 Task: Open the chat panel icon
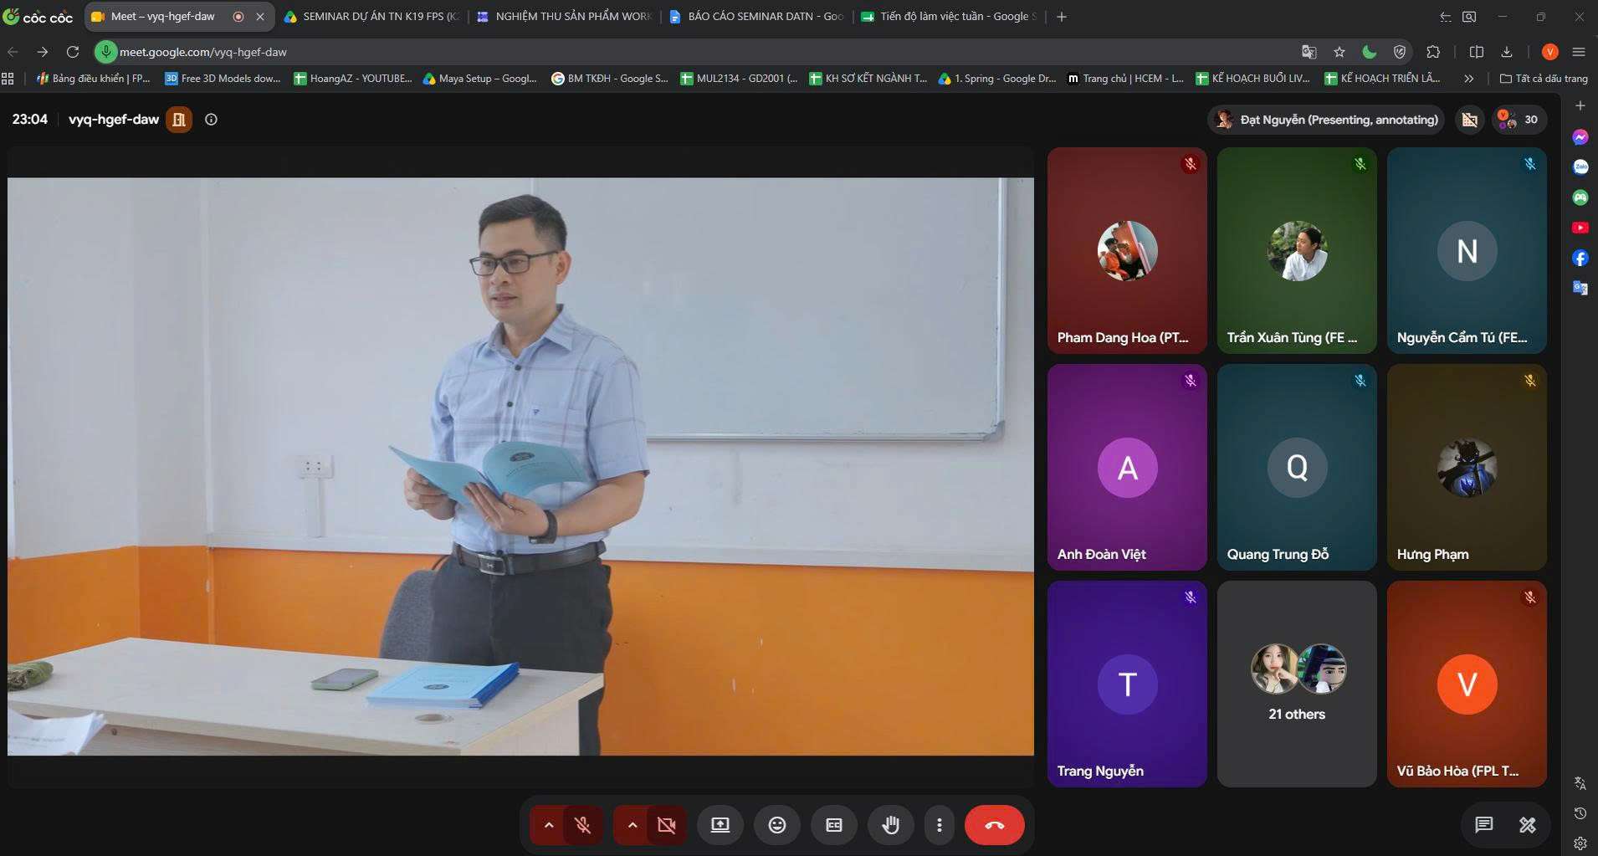[x=1484, y=825]
